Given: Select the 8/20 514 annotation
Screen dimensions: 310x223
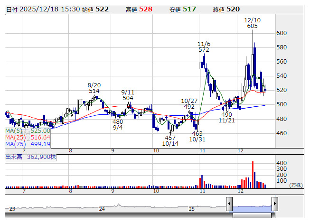Looking at the screenshot, I should click(94, 88).
